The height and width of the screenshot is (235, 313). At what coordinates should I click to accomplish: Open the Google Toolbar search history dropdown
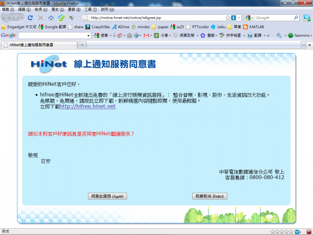[x=89, y=36]
